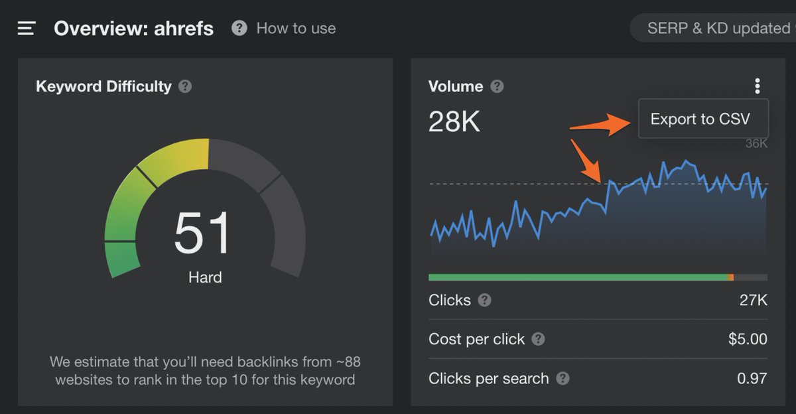The height and width of the screenshot is (414, 796).
Task: Click the Keyword Difficulty heading
Action: (103, 86)
